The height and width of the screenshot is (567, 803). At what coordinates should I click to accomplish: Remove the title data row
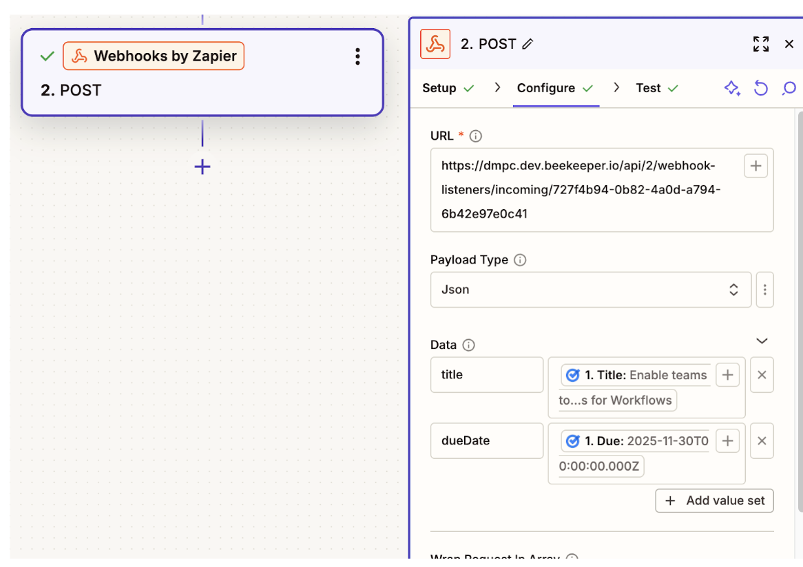(762, 375)
